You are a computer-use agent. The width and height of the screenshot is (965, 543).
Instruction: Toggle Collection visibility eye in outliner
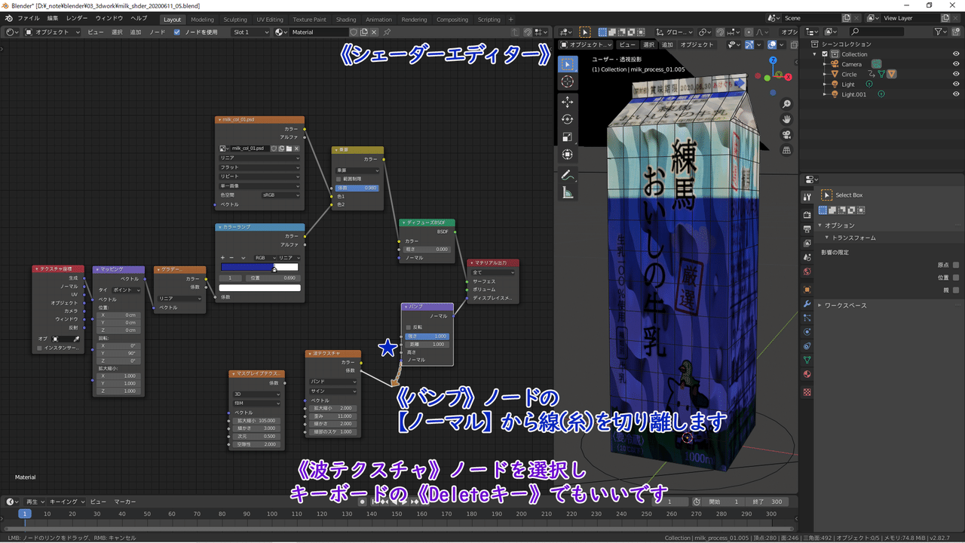[x=956, y=54]
